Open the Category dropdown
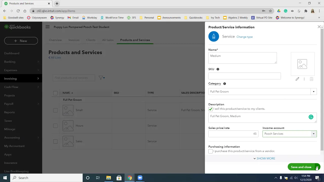 (314, 92)
